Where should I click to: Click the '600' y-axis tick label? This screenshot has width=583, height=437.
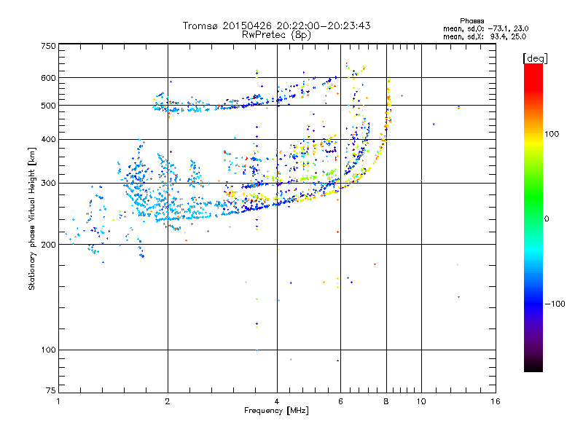[49, 78]
